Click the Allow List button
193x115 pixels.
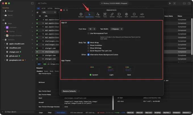(139, 112)
